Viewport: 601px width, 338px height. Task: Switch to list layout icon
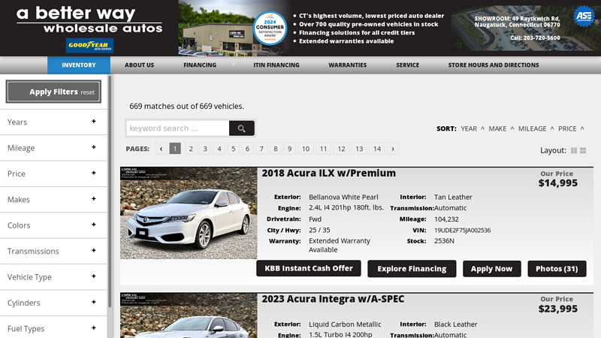[x=583, y=151]
